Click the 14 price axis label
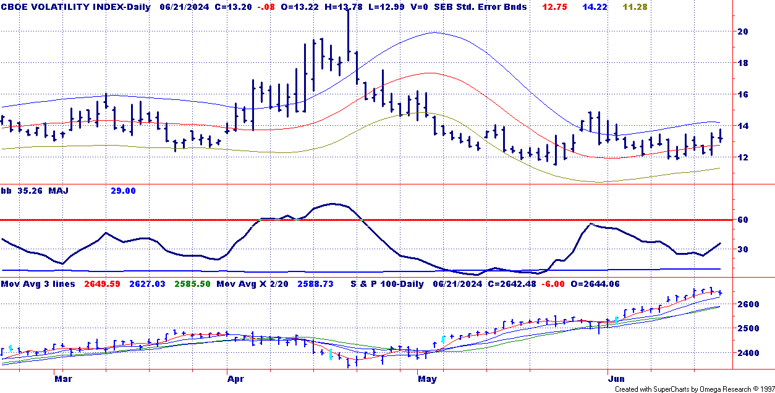775x393 pixels. click(743, 126)
